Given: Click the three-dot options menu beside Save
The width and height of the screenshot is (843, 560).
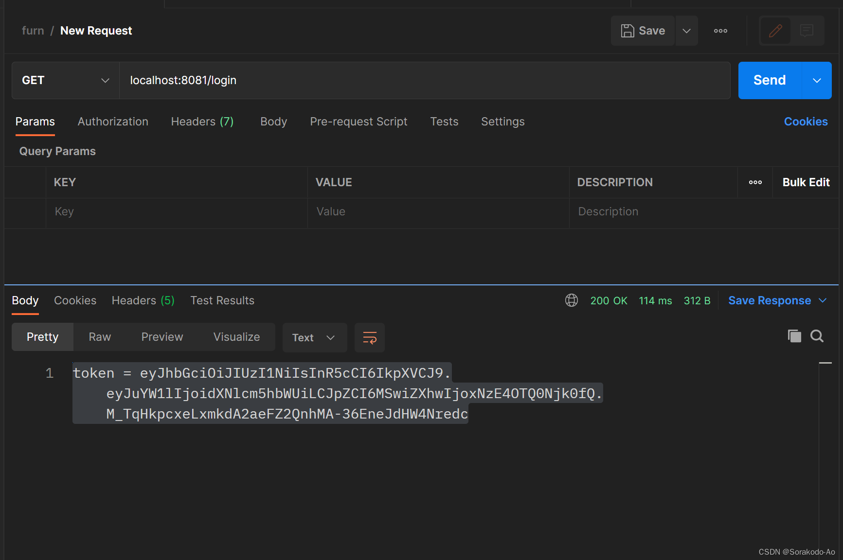Looking at the screenshot, I should pyautogui.click(x=720, y=31).
